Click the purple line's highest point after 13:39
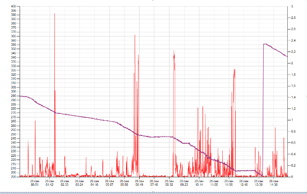The height and width of the screenshot is (194, 307). pyautogui.click(x=264, y=44)
